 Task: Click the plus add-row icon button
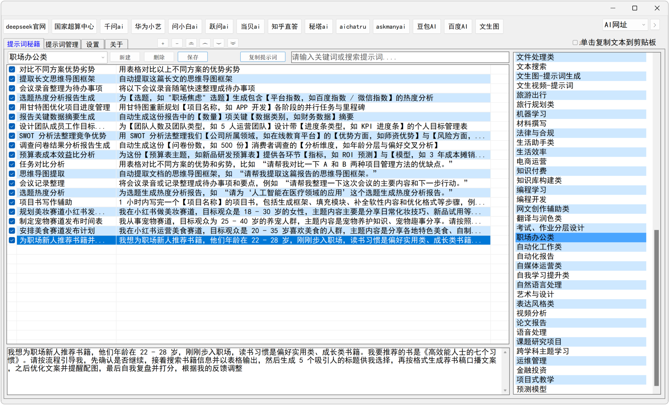pyautogui.click(x=163, y=44)
